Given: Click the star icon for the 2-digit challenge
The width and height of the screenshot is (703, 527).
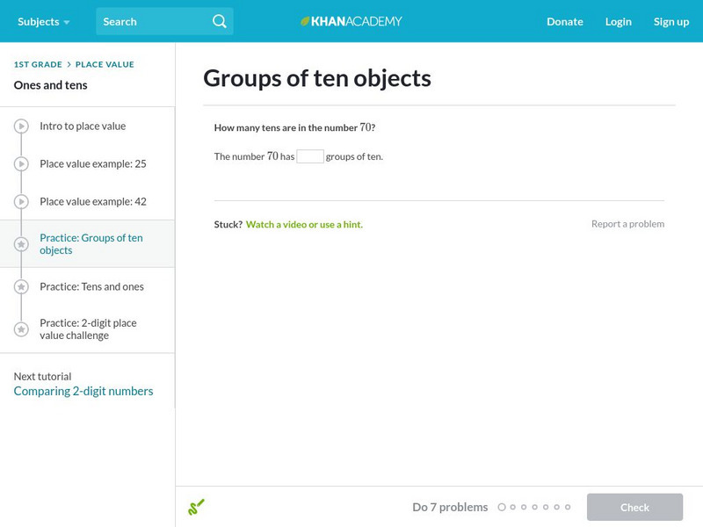Looking at the screenshot, I should click(19, 329).
